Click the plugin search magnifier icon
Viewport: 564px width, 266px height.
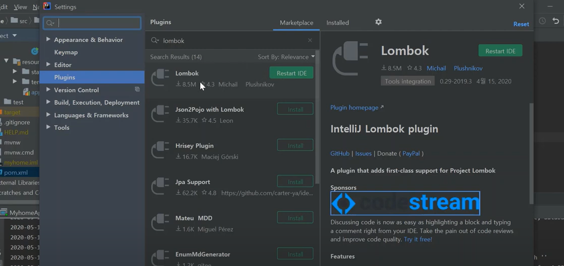coord(155,41)
